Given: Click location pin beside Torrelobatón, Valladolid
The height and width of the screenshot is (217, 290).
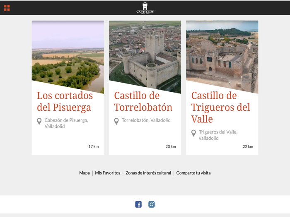Looking at the screenshot, I should tap(116, 122).
